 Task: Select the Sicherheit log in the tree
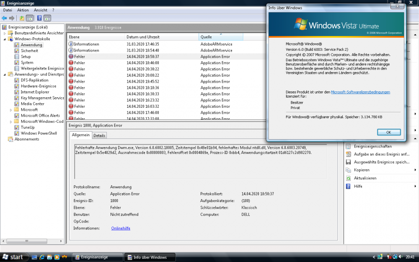29,51
